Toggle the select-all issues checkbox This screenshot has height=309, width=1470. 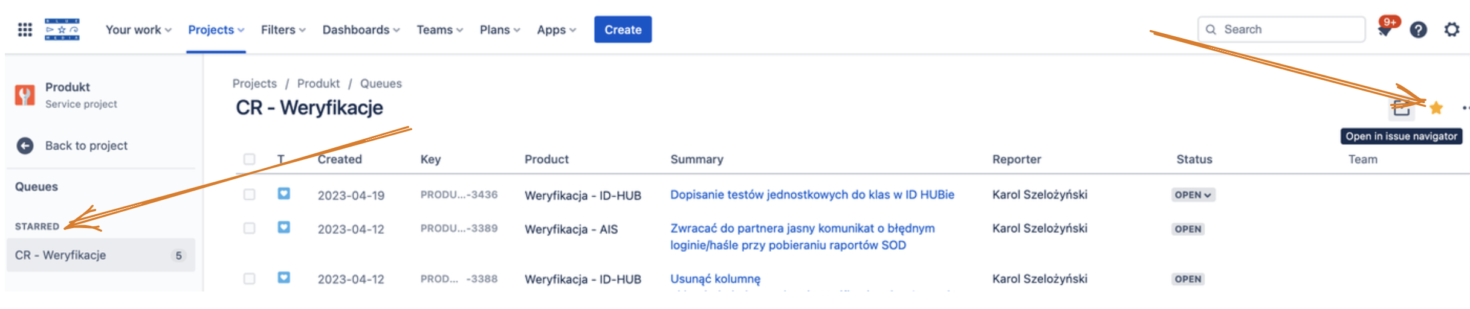tap(249, 159)
